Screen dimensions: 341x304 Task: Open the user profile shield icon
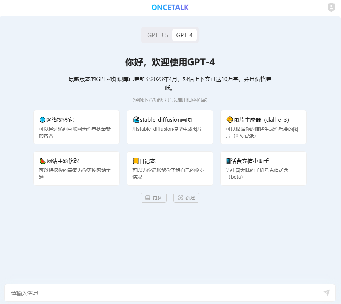click(x=331, y=8)
